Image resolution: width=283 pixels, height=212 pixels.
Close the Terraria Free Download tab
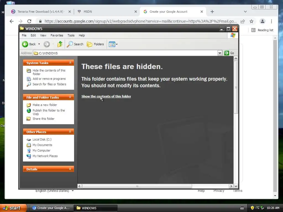tap(69, 12)
